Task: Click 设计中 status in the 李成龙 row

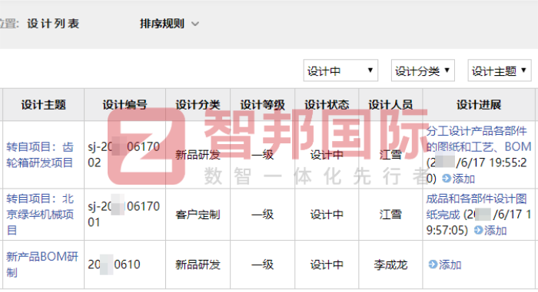Action: point(327,264)
